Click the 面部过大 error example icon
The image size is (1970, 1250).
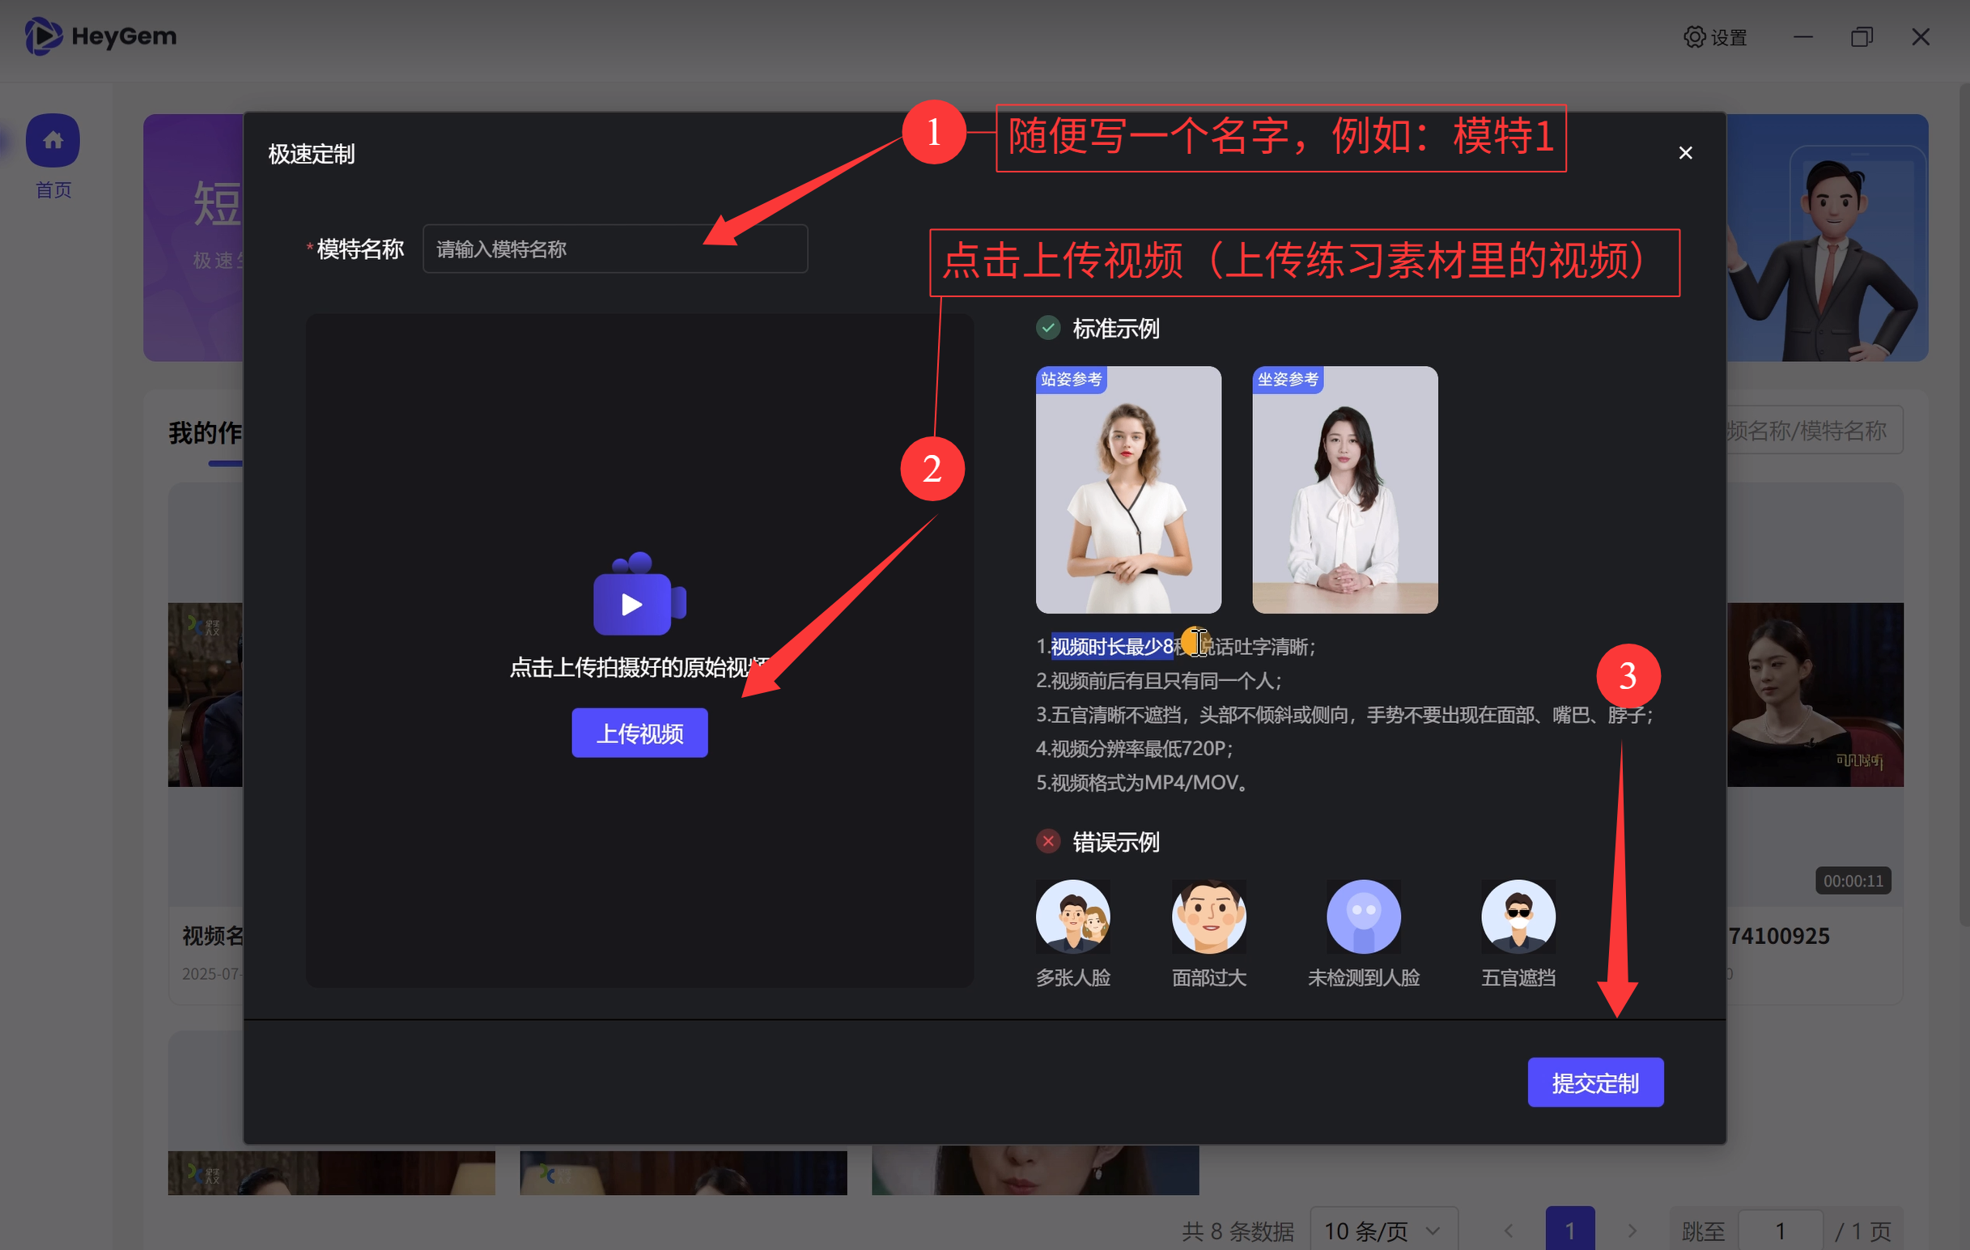click(x=1208, y=916)
